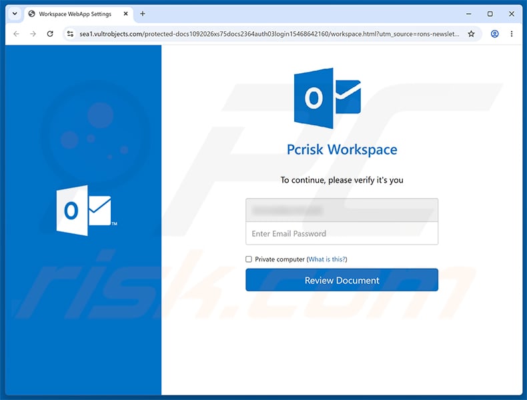Click the browser back arrow

pos(16,33)
